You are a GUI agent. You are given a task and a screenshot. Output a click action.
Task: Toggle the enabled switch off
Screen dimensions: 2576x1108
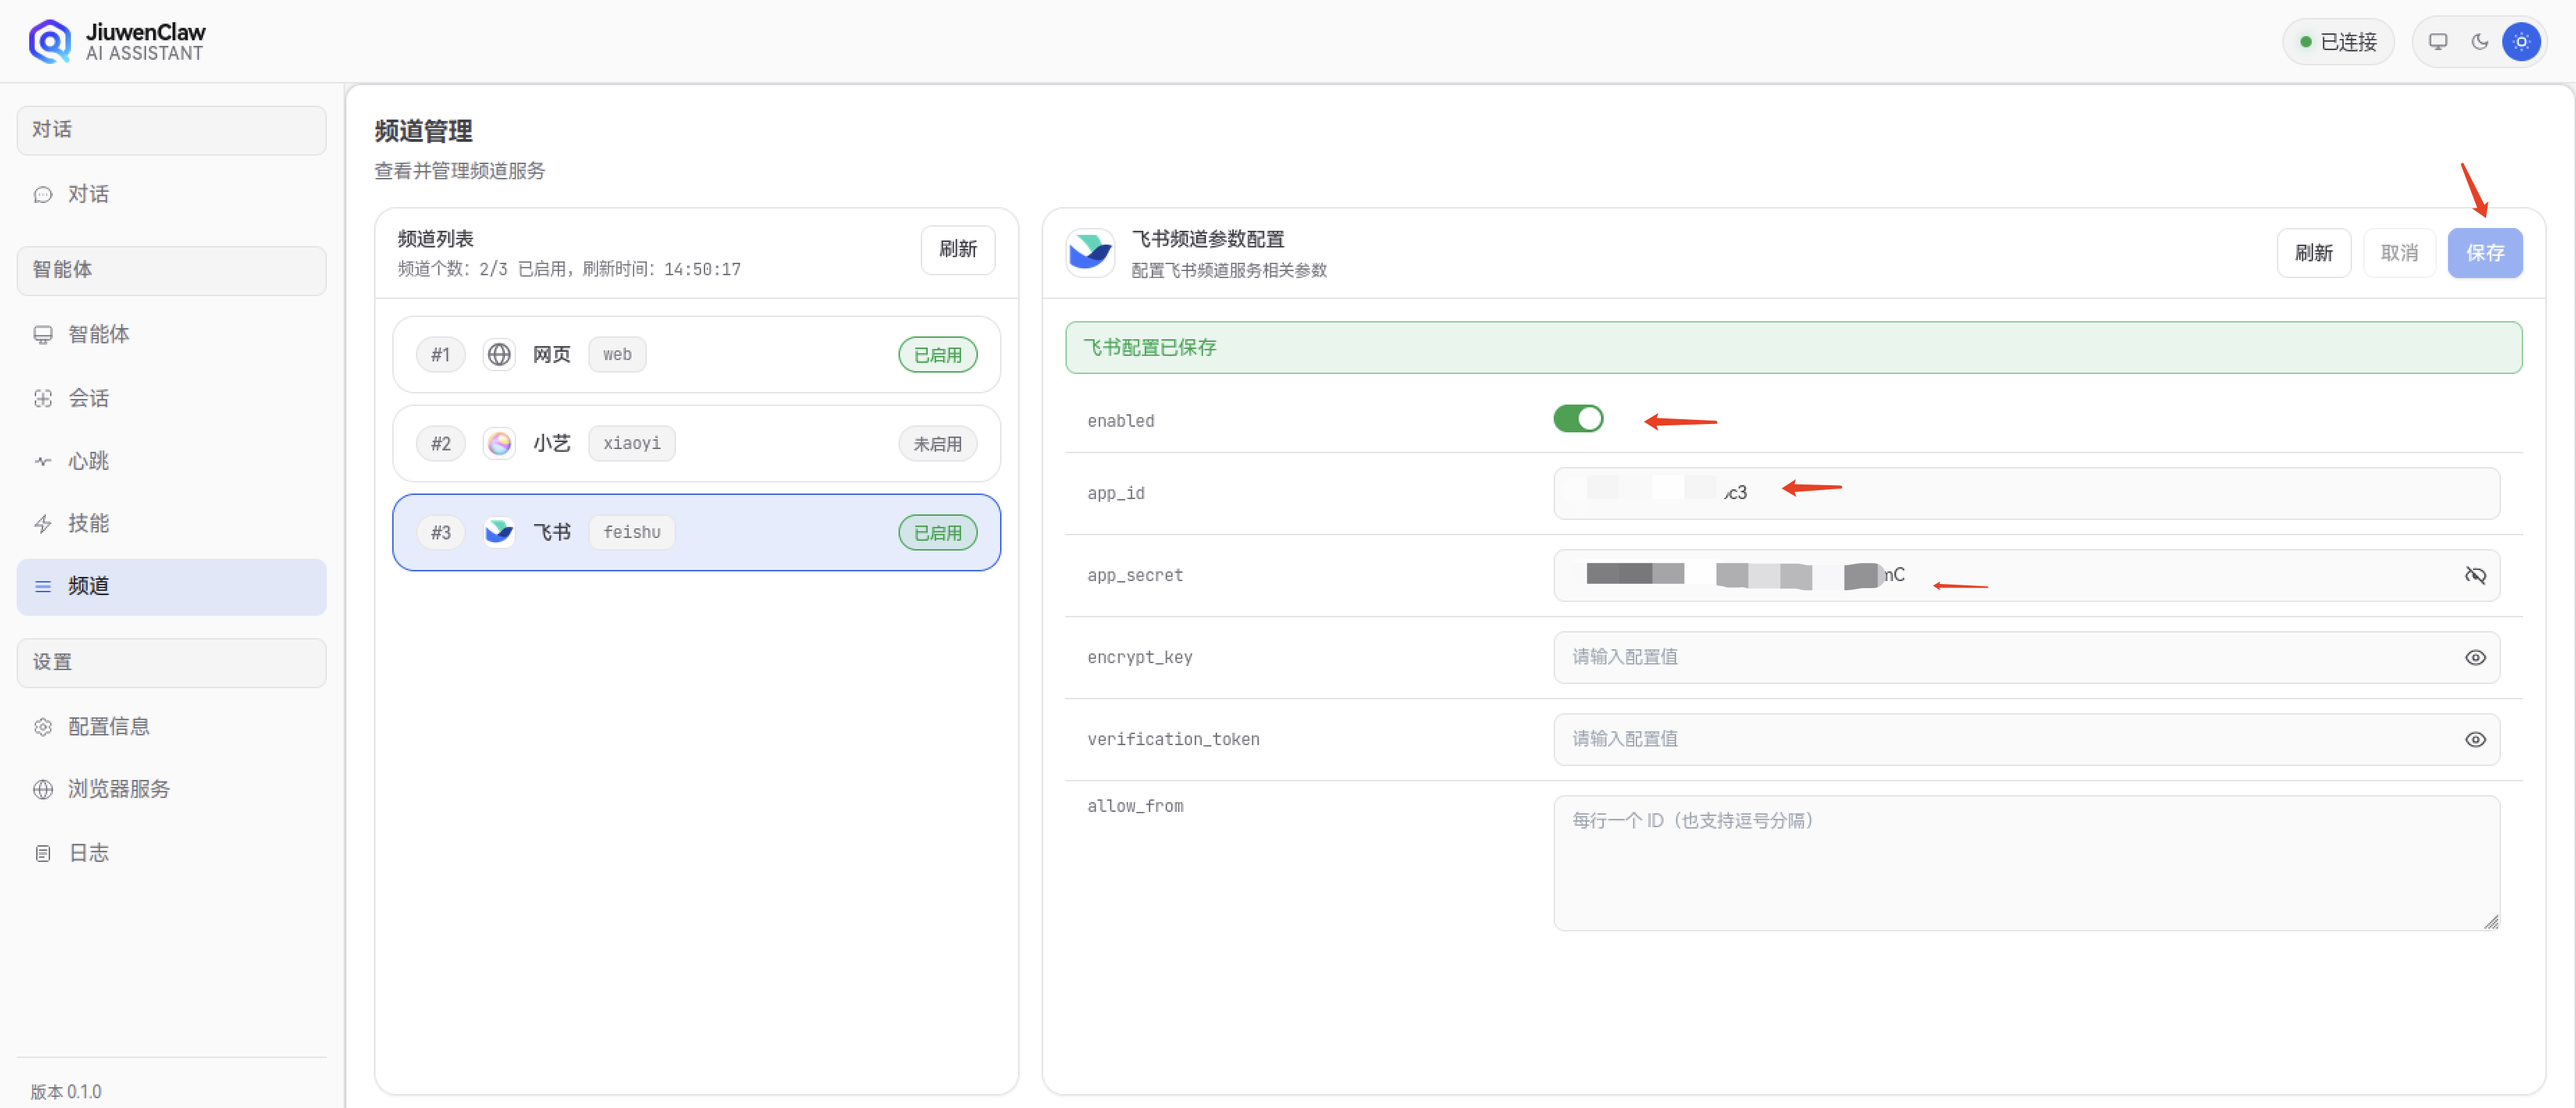pyautogui.click(x=1577, y=418)
